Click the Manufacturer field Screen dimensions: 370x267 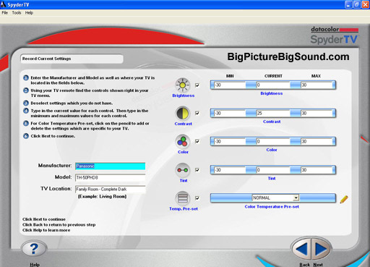pyautogui.click(x=111, y=166)
